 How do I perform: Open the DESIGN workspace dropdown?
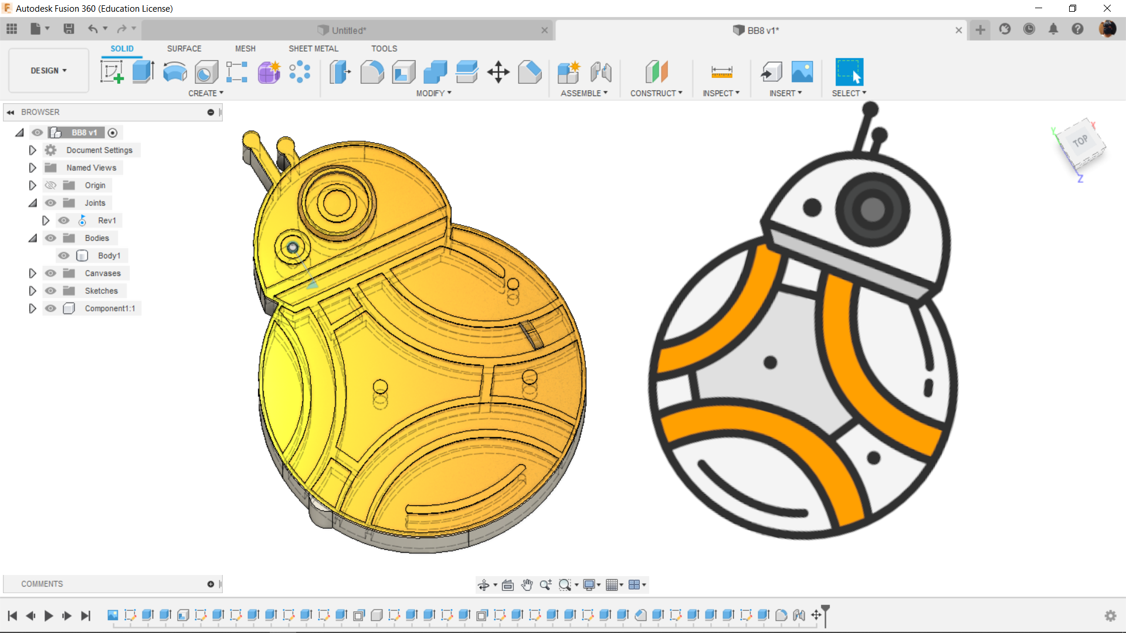pyautogui.click(x=49, y=70)
